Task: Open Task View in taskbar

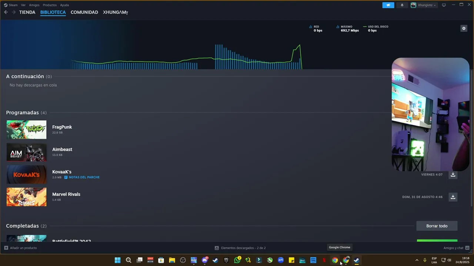Action: (x=139, y=260)
